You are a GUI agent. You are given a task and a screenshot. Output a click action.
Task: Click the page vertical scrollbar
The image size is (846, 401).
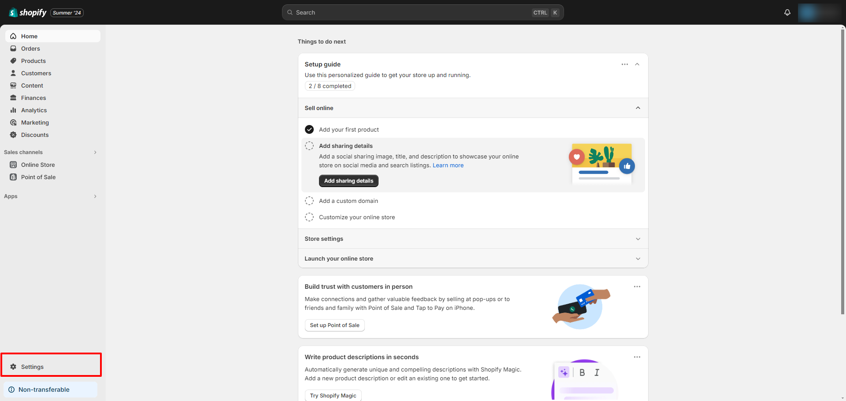843,172
